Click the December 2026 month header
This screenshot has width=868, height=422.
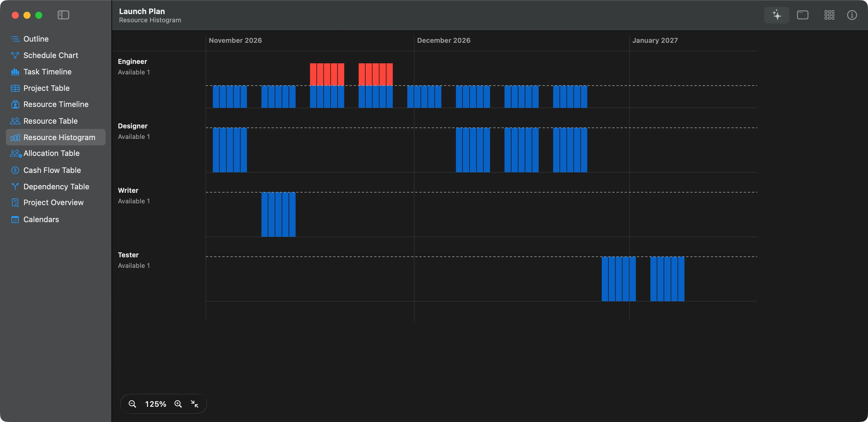[x=443, y=40]
